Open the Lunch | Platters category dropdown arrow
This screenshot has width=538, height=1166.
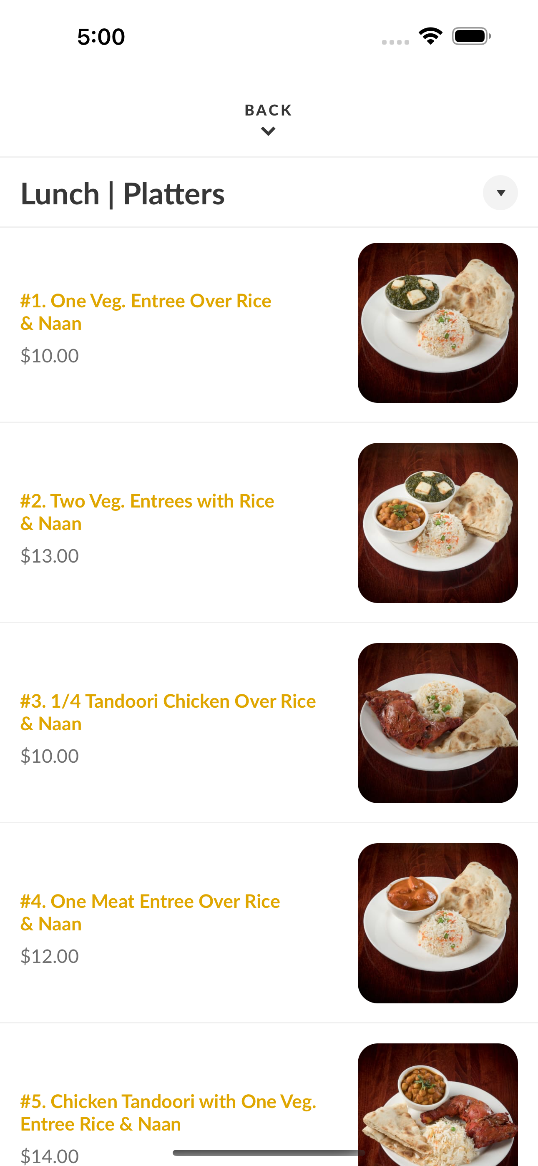point(500,193)
